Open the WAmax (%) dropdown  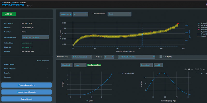click(x=65, y=14)
